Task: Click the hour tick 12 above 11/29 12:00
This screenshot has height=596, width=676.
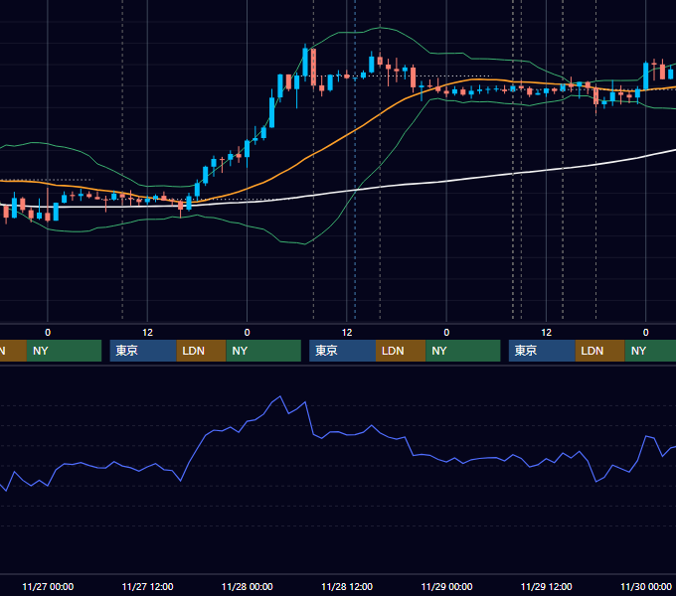Action: 546,333
